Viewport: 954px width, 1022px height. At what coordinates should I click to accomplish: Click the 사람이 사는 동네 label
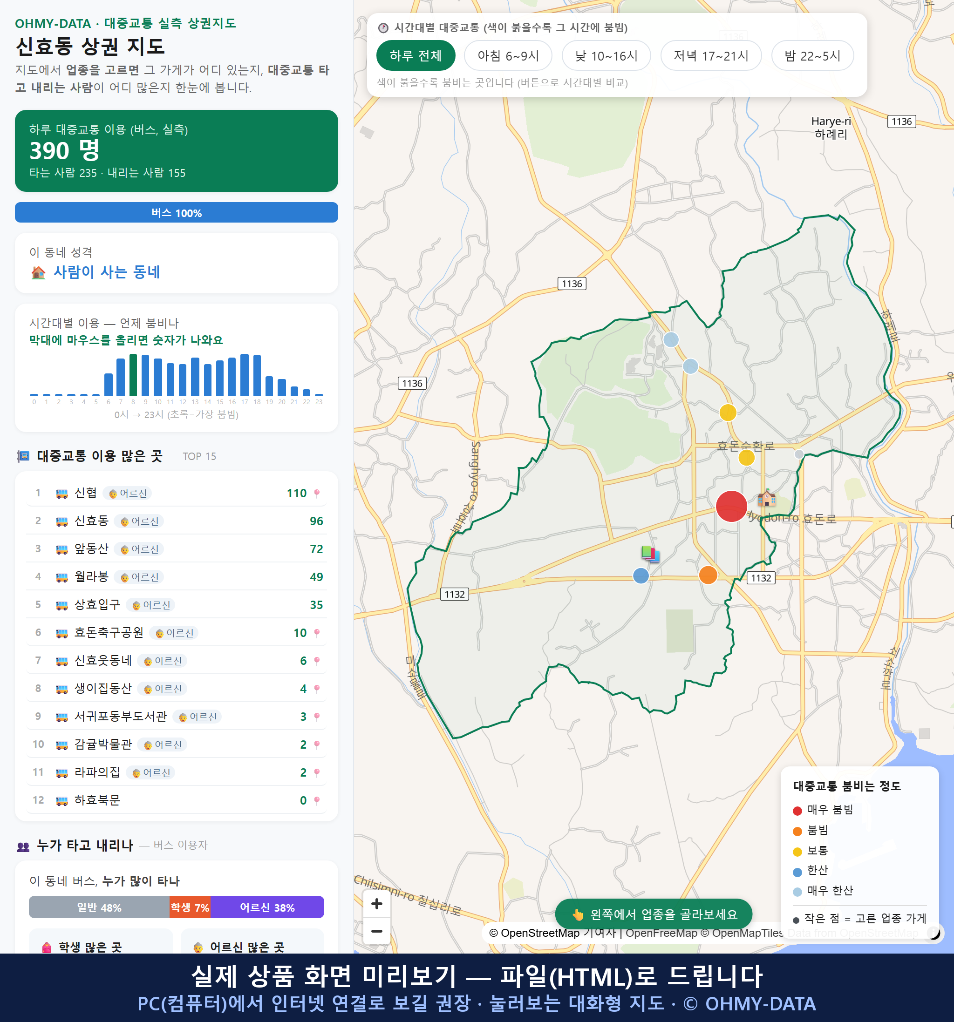pos(107,272)
